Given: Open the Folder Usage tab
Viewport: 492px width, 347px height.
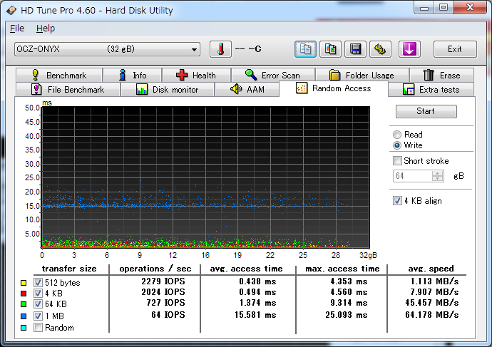Looking at the screenshot, I should (x=362, y=76).
